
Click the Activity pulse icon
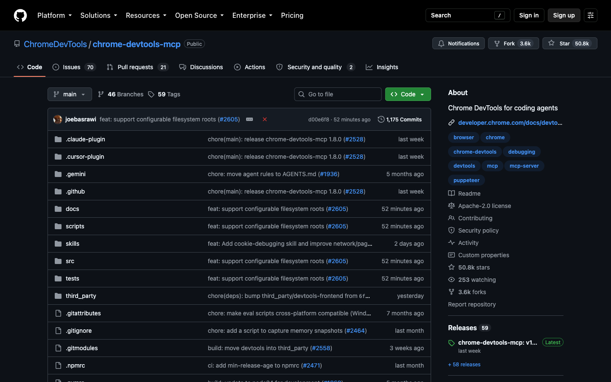(x=451, y=243)
